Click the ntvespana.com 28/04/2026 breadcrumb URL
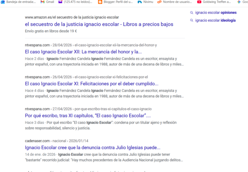 [91, 45]
